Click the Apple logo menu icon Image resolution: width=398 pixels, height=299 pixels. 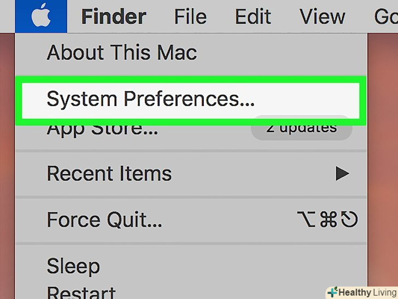[40, 16]
